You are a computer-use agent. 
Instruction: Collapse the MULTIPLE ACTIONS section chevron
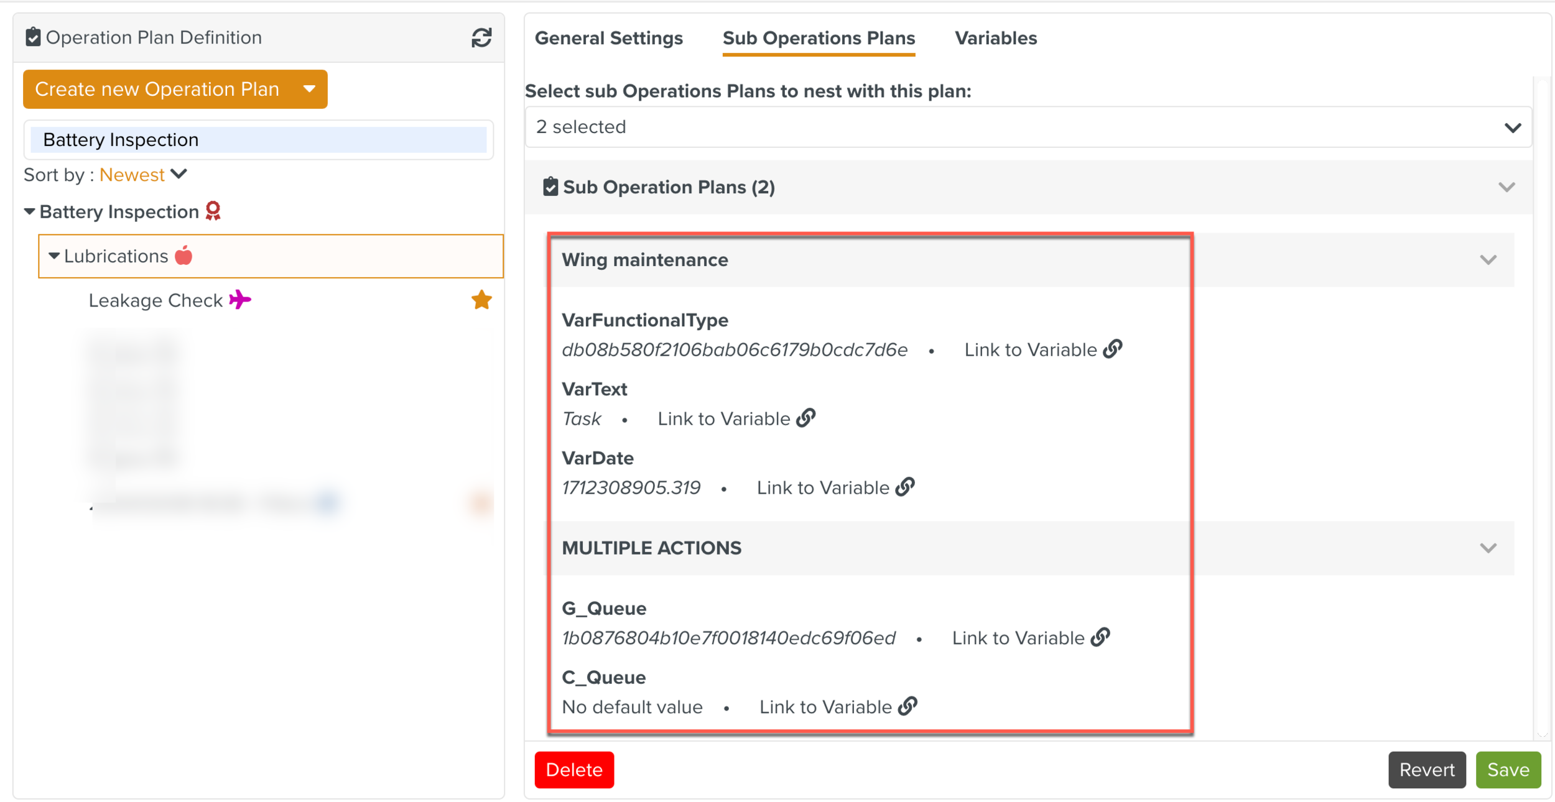(x=1488, y=548)
